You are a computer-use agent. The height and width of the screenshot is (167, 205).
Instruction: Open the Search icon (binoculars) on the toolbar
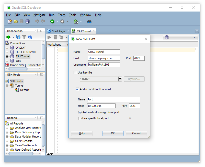(x=89, y=22)
